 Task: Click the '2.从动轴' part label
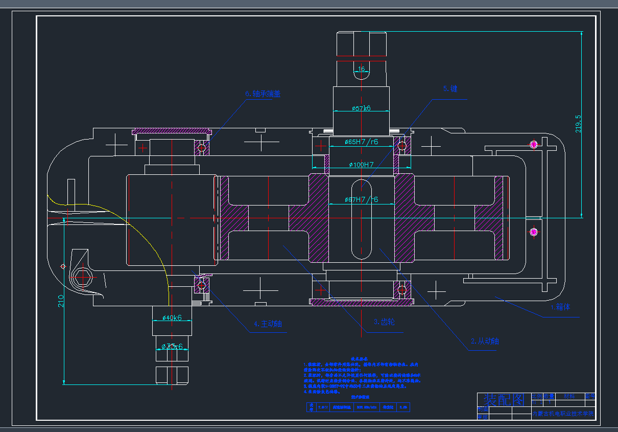484,340
